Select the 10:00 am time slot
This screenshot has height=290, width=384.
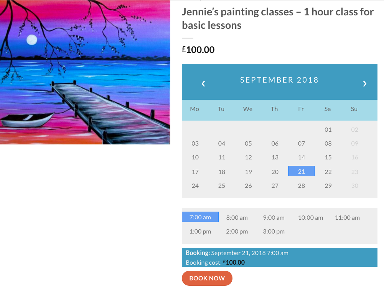(x=310, y=217)
